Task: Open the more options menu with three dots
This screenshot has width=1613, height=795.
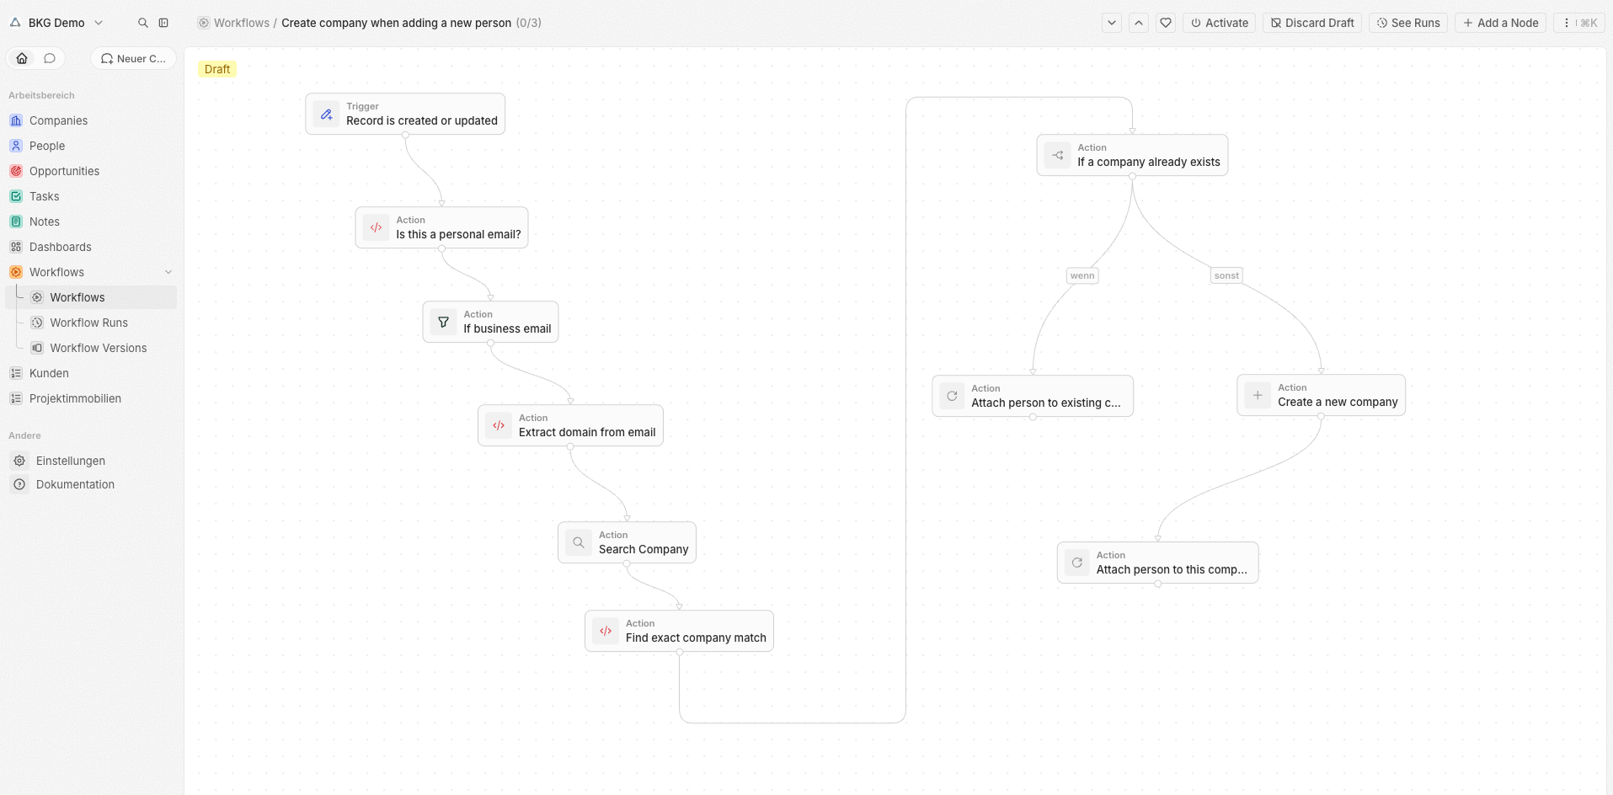Action: pyautogui.click(x=1579, y=23)
